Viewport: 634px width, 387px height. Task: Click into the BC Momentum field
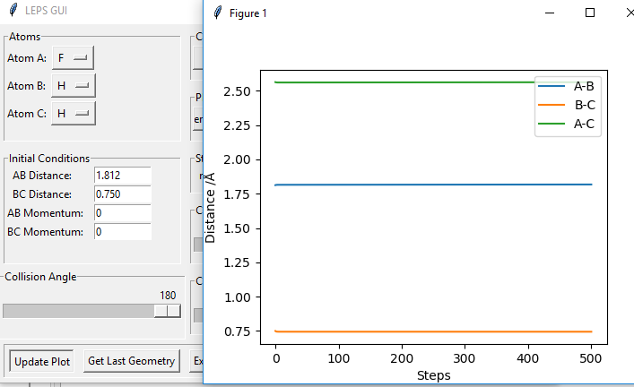coord(122,231)
